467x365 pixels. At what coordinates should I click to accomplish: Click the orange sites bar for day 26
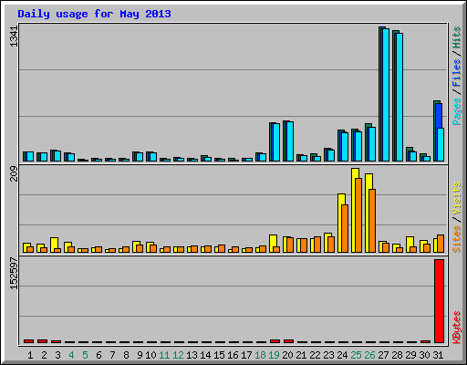tap(372, 221)
